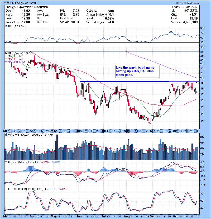Click the SM Energy Co. company name
This screenshot has width=211, height=219.
[20, 3]
